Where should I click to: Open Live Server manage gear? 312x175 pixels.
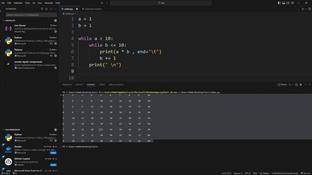coord(56,32)
